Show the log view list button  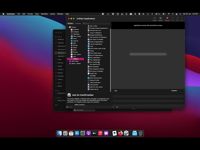(113, 107)
